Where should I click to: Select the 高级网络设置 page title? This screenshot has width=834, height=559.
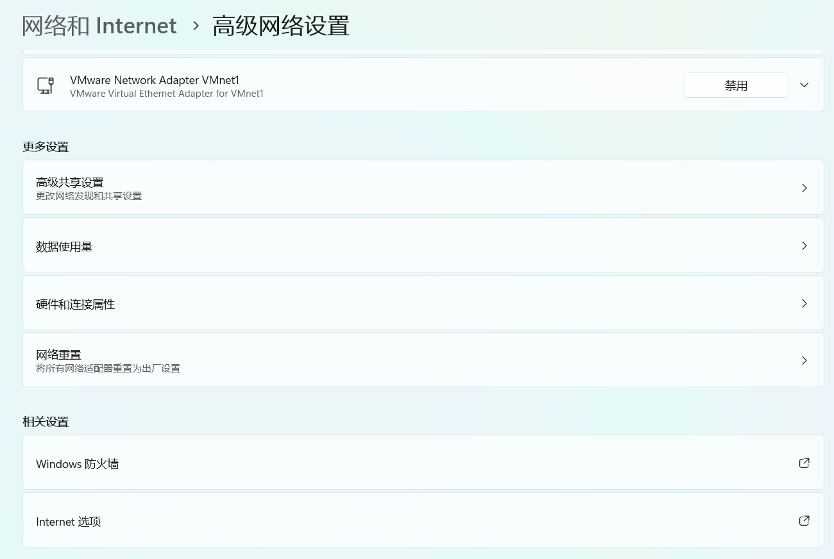[x=281, y=26]
